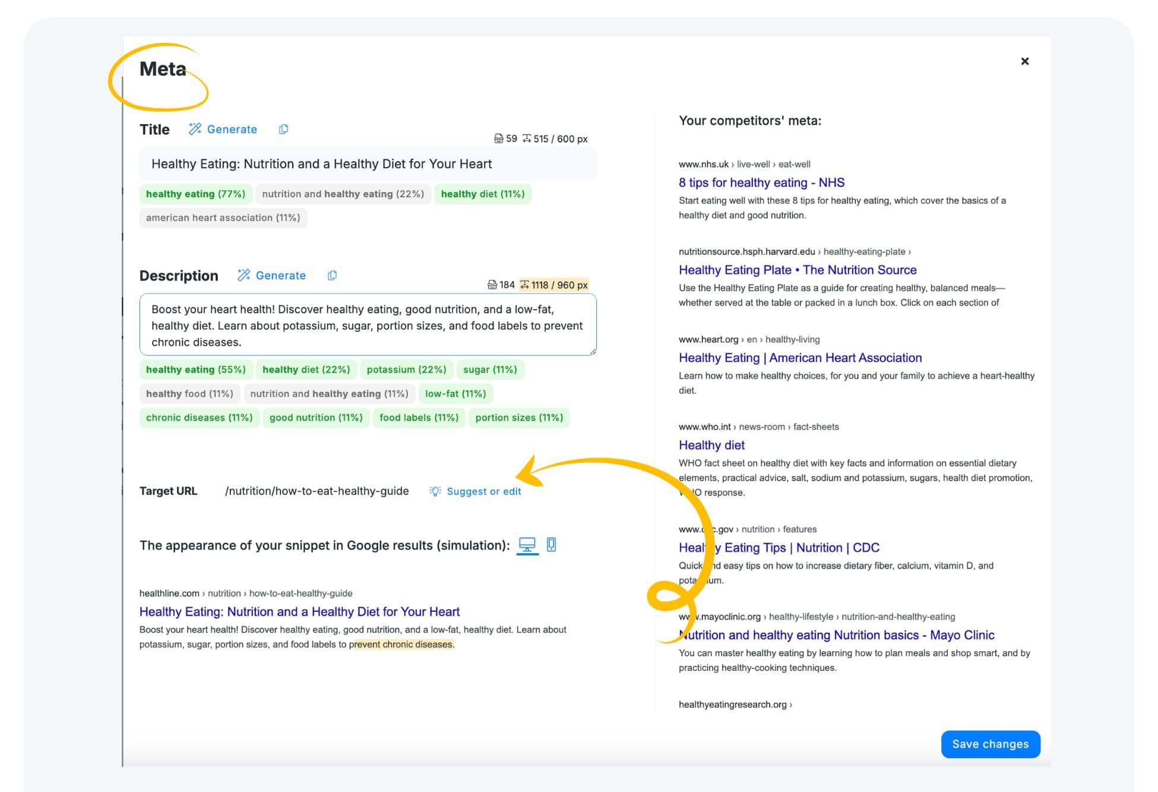Image resolution: width=1158 pixels, height=792 pixels.
Task: Switch snippet simulation to mobile view
Action: pyautogui.click(x=552, y=545)
